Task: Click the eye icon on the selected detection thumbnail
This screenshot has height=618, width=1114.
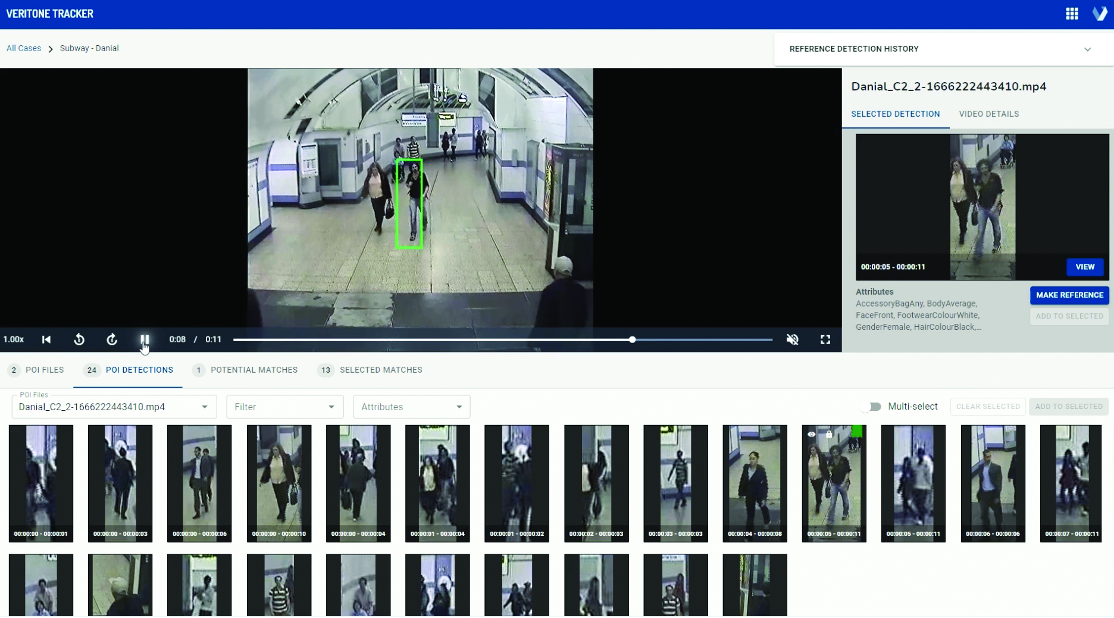Action: click(x=811, y=434)
